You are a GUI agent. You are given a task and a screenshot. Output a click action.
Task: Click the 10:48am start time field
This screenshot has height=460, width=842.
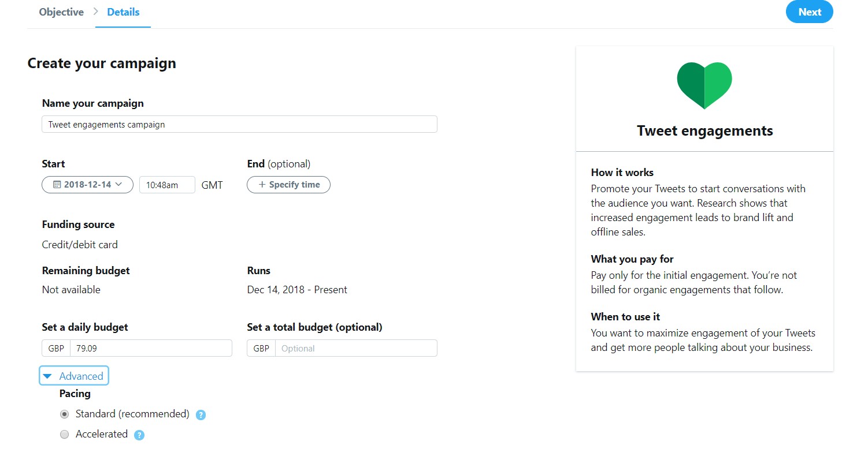167,185
